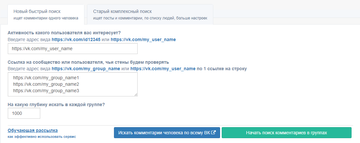Open the Старый комплексный поиск tab
The image size is (360, 143).
pos(150,15)
